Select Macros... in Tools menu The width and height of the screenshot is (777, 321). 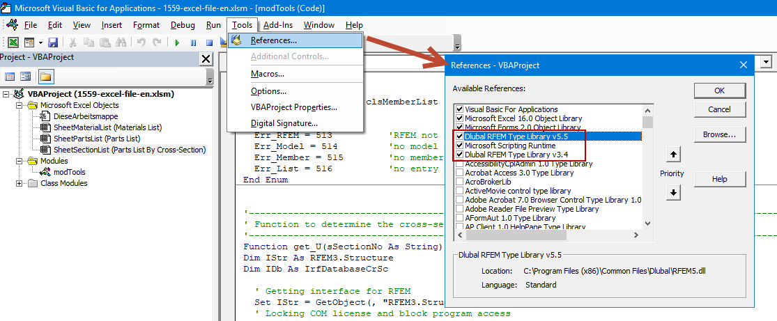point(295,75)
